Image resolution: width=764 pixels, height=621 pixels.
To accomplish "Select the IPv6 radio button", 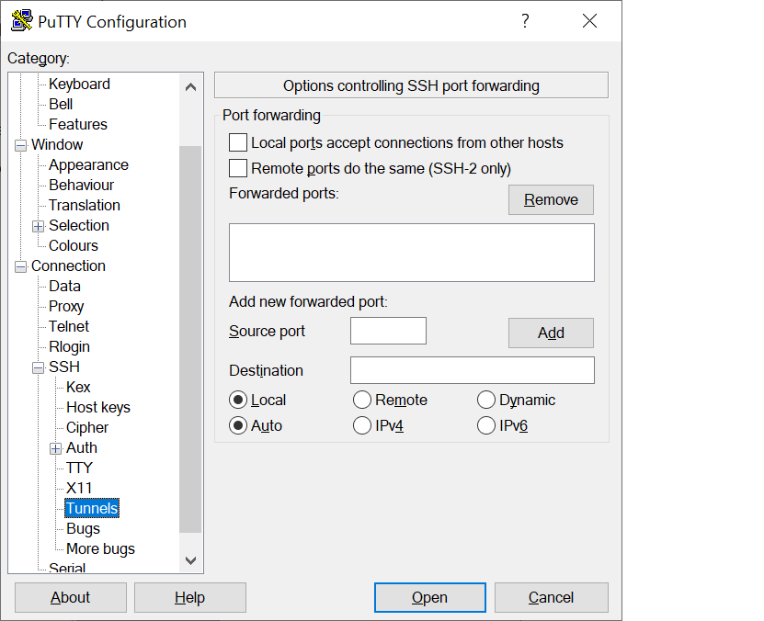I will click(486, 426).
